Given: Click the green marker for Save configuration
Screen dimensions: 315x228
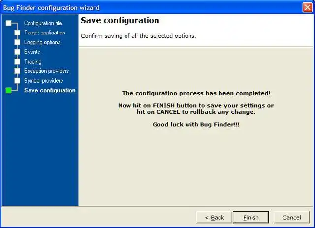Looking at the screenshot, I should [8, 90].
